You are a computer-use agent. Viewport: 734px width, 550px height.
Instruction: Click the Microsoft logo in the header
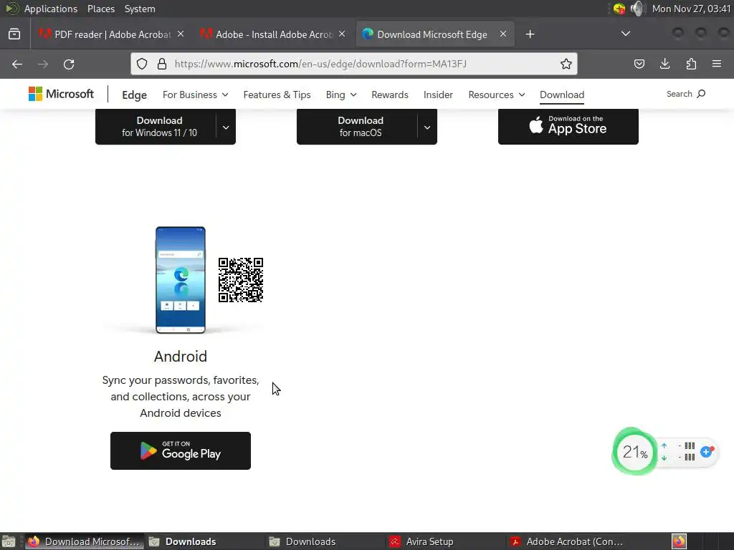click(x=61, y=94)
